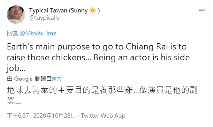Open the @taypically handle link

[x=45, y=18]
